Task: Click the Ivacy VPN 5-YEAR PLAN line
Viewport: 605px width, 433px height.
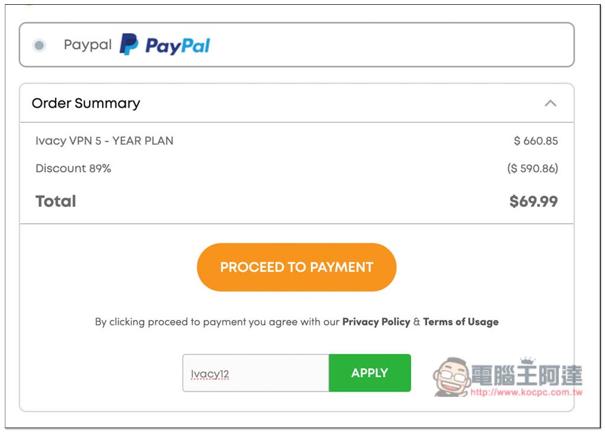Action: pos(104,141)
